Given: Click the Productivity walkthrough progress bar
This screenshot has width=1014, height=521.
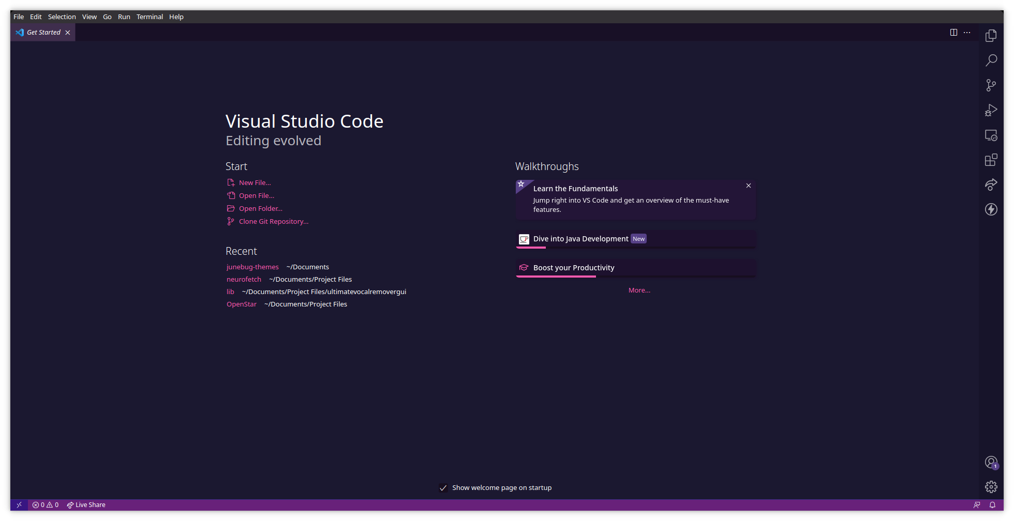Looking at the screenshot, I should (636, 277).
